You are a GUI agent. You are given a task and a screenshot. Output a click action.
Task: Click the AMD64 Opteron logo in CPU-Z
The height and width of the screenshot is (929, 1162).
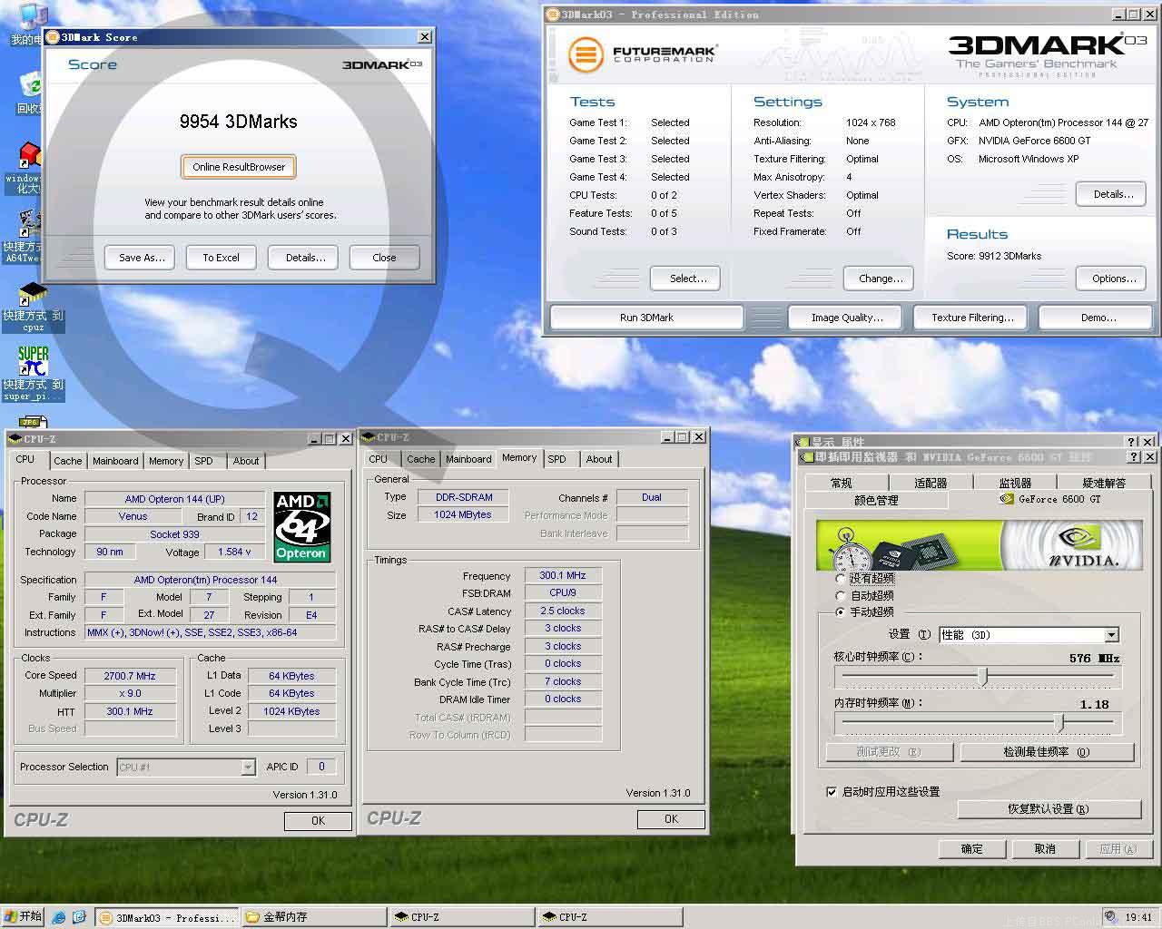pos(301,527)
